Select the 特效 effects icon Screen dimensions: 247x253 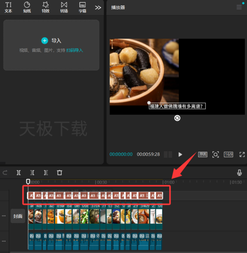click(x=46, y=7)
